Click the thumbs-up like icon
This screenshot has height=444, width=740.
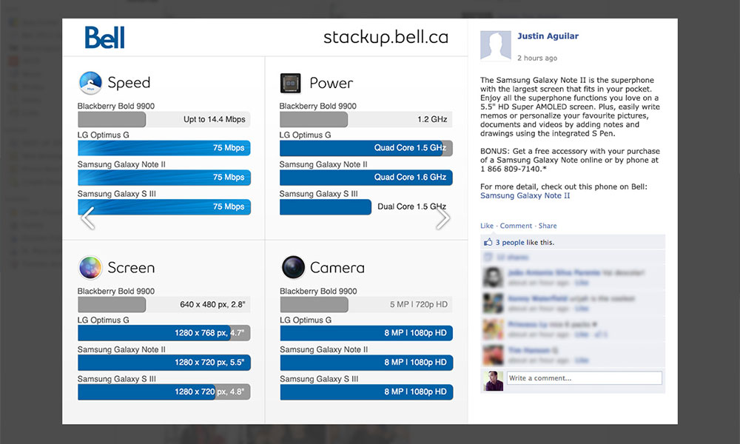click(x=488, y=242)
